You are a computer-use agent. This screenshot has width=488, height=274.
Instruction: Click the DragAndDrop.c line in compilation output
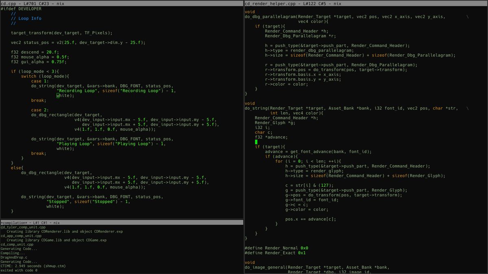13,257
